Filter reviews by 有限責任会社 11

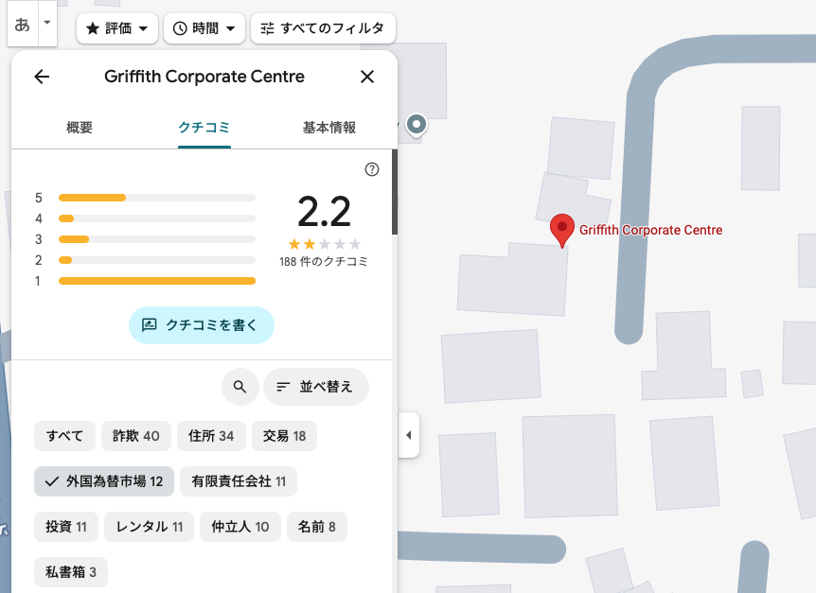[239, 481]
